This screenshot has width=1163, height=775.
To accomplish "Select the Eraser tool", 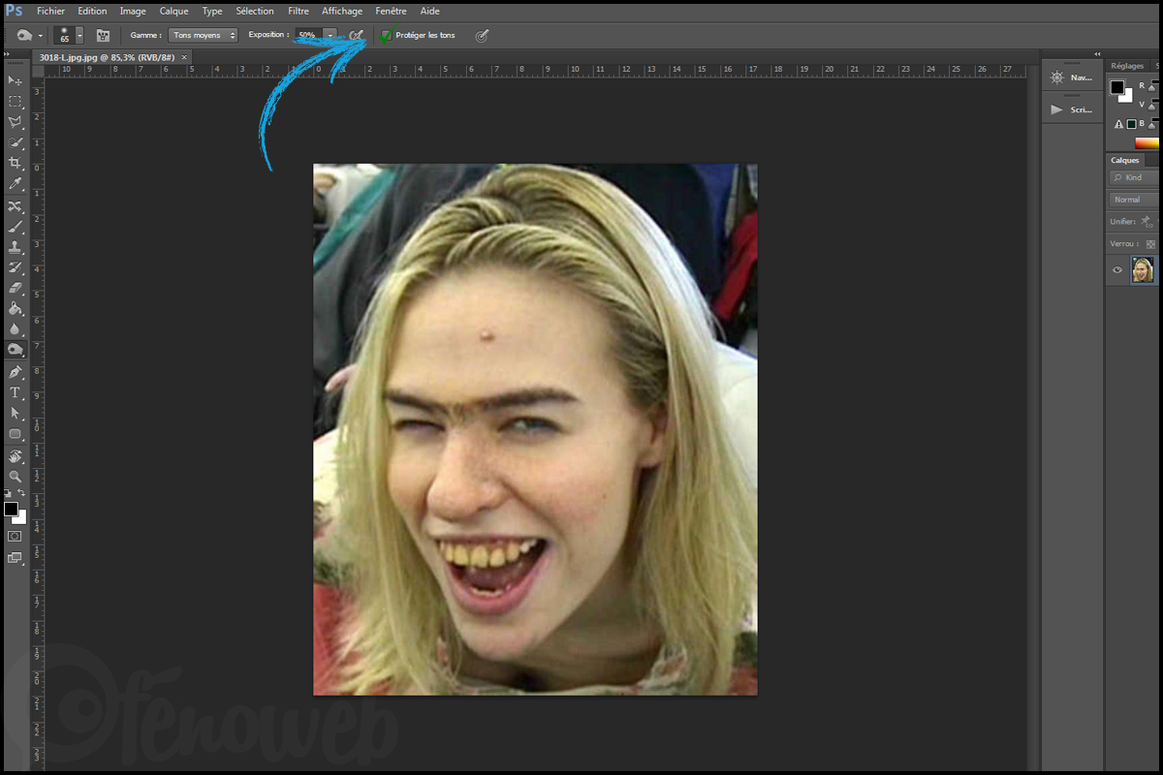I will (x=15, y=288).
